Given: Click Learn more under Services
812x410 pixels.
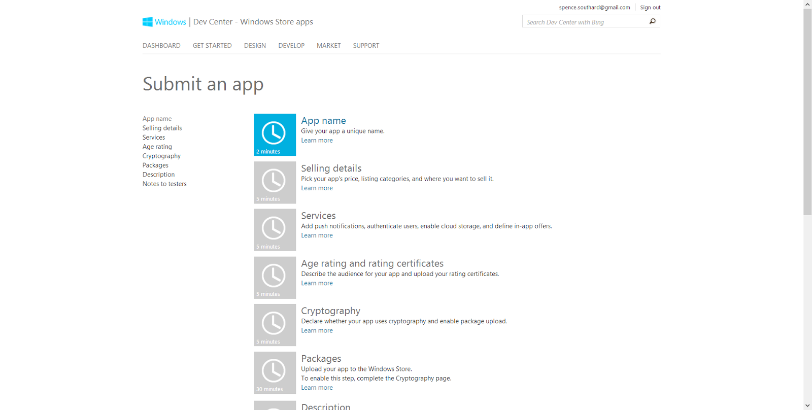Looking at the screenshot, I should 317,235.
